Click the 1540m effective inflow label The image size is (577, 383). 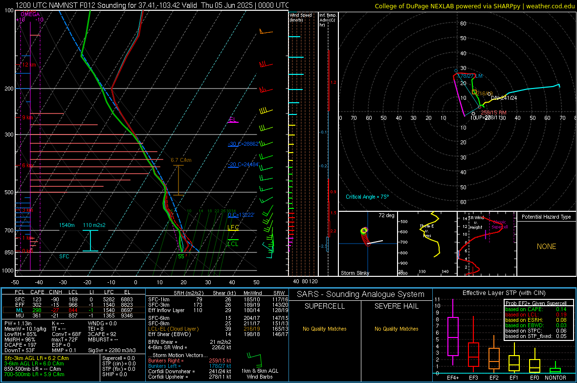(x=67, y=225)
